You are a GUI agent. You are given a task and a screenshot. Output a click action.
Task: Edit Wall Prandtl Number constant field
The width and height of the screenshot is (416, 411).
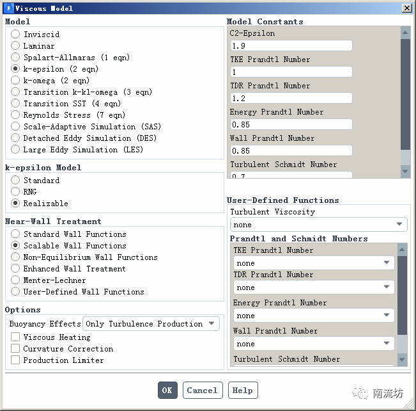point(291,150)
